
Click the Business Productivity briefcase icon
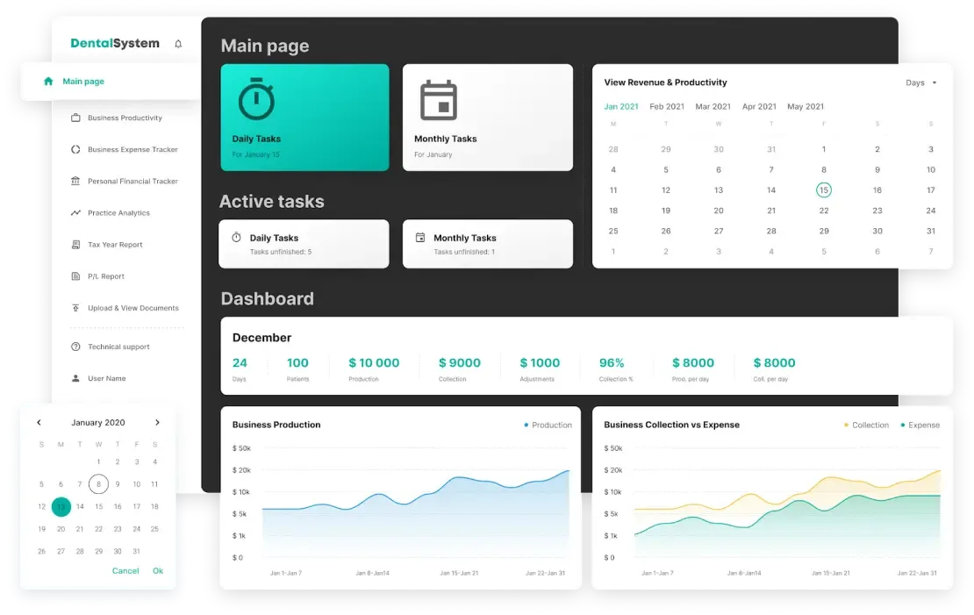tap(75, 118)
